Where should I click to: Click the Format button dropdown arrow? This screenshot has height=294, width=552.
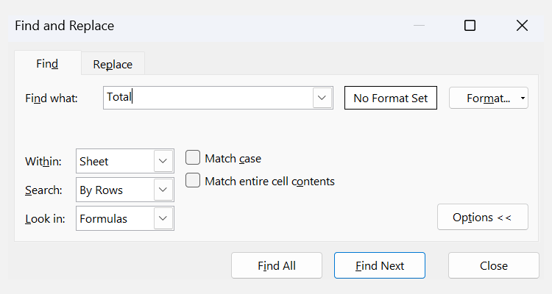coord(522,98)
